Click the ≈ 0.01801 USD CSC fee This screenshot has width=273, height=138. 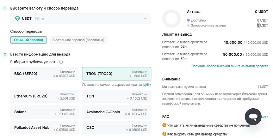pos(137,130)
